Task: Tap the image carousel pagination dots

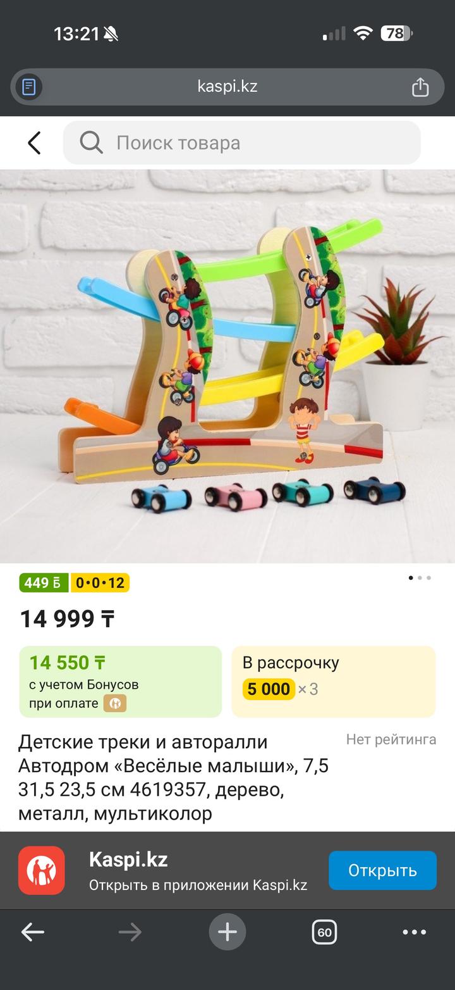Action: click(x=420, y=577)
